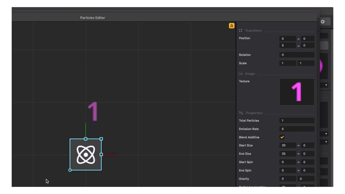Click the emitter's right-middle square handle
This screenshot has height=194, width=345.
[x=101, y=154]
